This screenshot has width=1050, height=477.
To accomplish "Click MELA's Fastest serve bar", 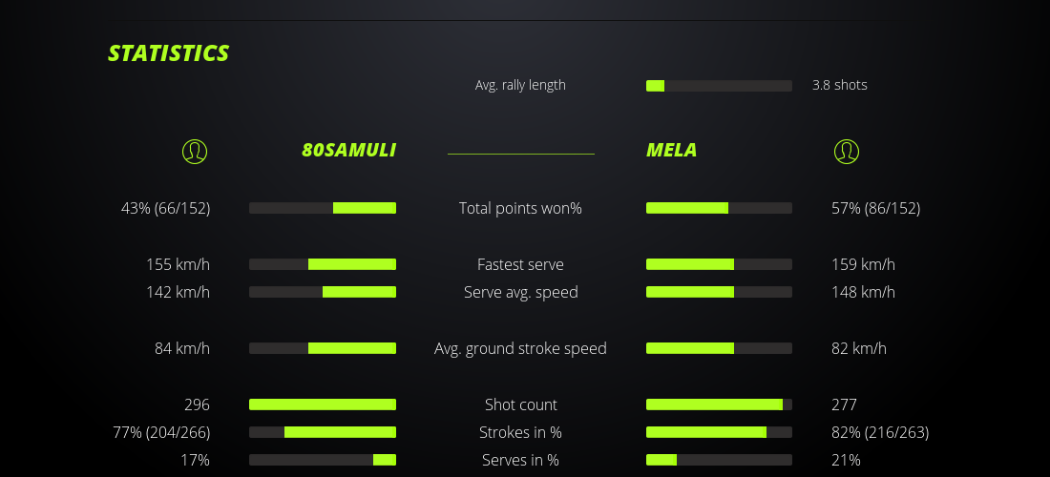I will pyautogui.click(x=719, y=264).
